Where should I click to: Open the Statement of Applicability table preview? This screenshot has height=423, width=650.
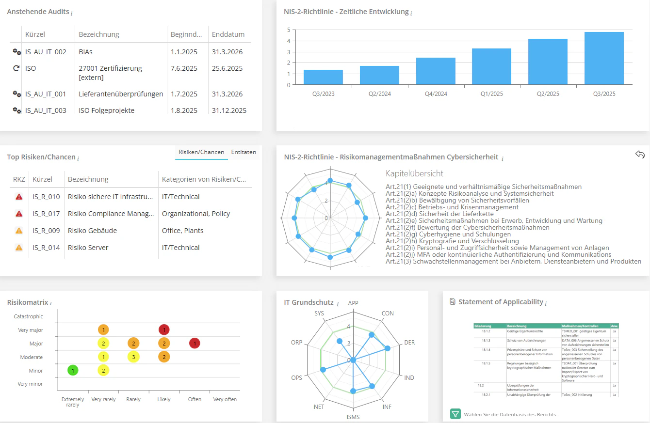546,360
